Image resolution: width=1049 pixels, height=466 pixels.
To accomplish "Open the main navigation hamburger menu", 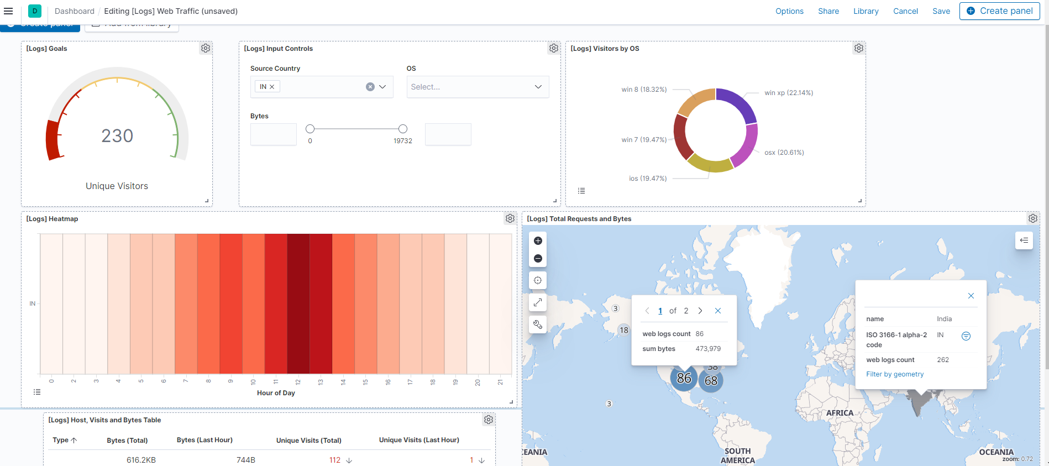I will tap(8, 11).
